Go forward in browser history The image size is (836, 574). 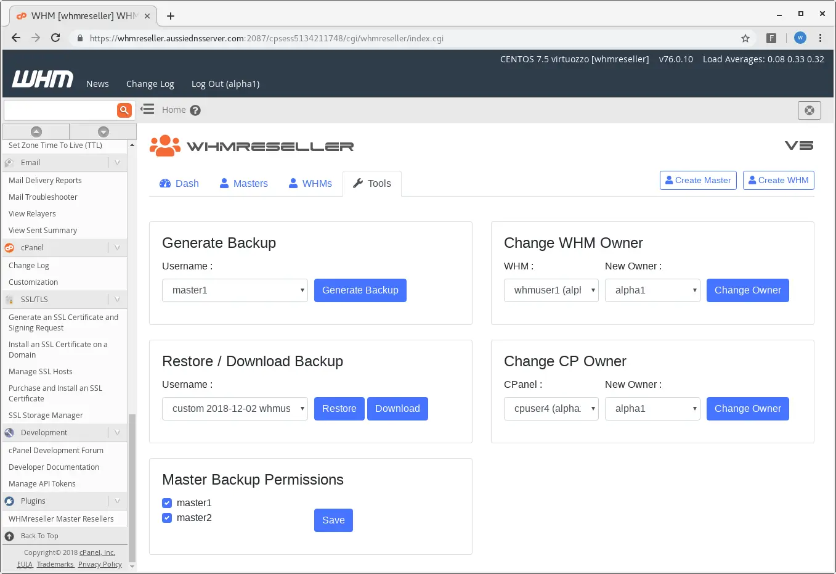[x=36, y=38]
